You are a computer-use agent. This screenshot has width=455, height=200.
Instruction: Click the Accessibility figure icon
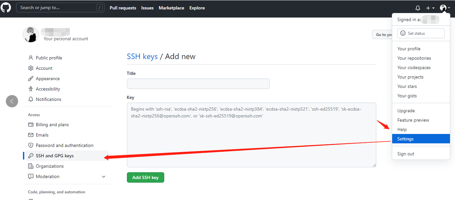coord(31,89)
